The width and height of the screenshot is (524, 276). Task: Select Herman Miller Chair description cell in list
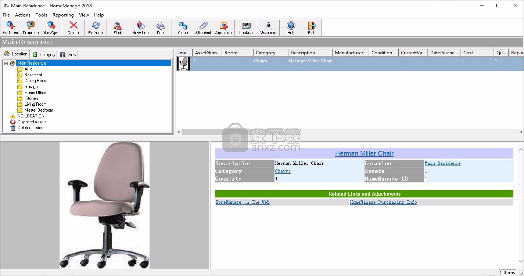coord(310,61)
